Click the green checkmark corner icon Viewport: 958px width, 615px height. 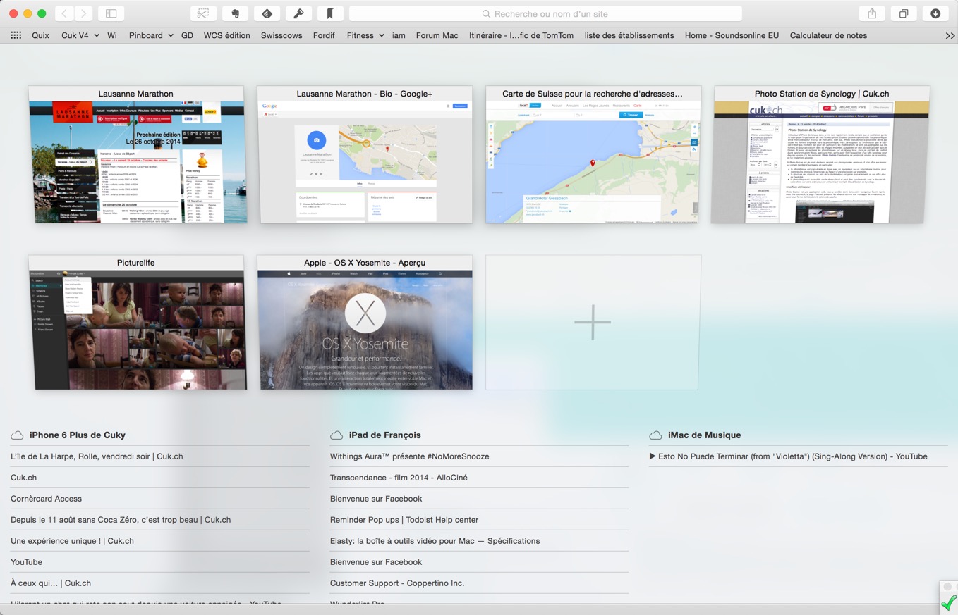(x=949, y=603)
